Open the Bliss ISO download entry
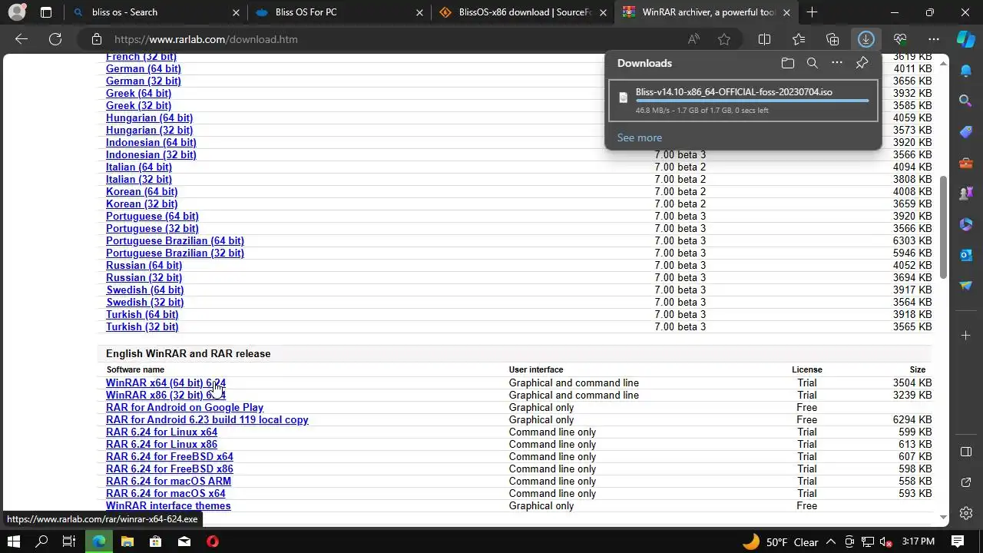The height and width of the screenshot is (553, 983). point(743,100)
